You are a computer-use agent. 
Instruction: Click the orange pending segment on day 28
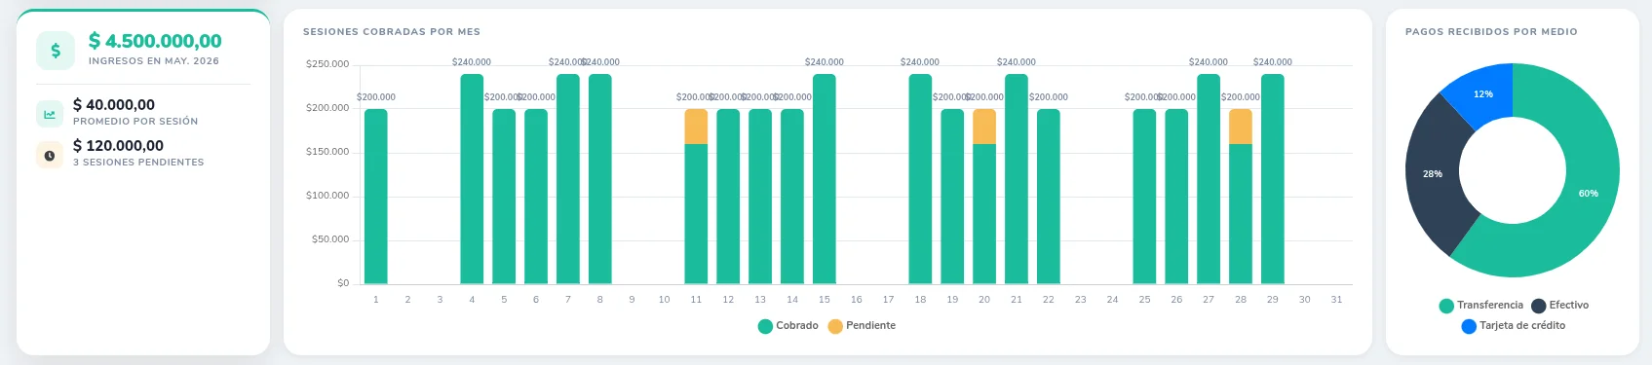[x=1241, y=127]
